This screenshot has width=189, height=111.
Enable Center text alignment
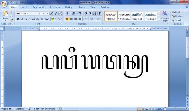point(71,19)
